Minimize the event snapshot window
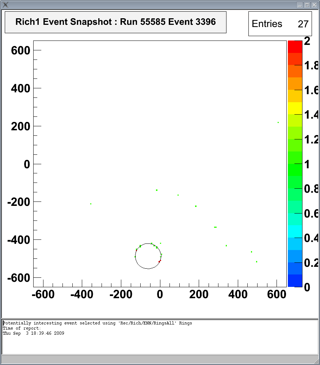The height and width of the screenshot is (365, 320). pos(300,5)
